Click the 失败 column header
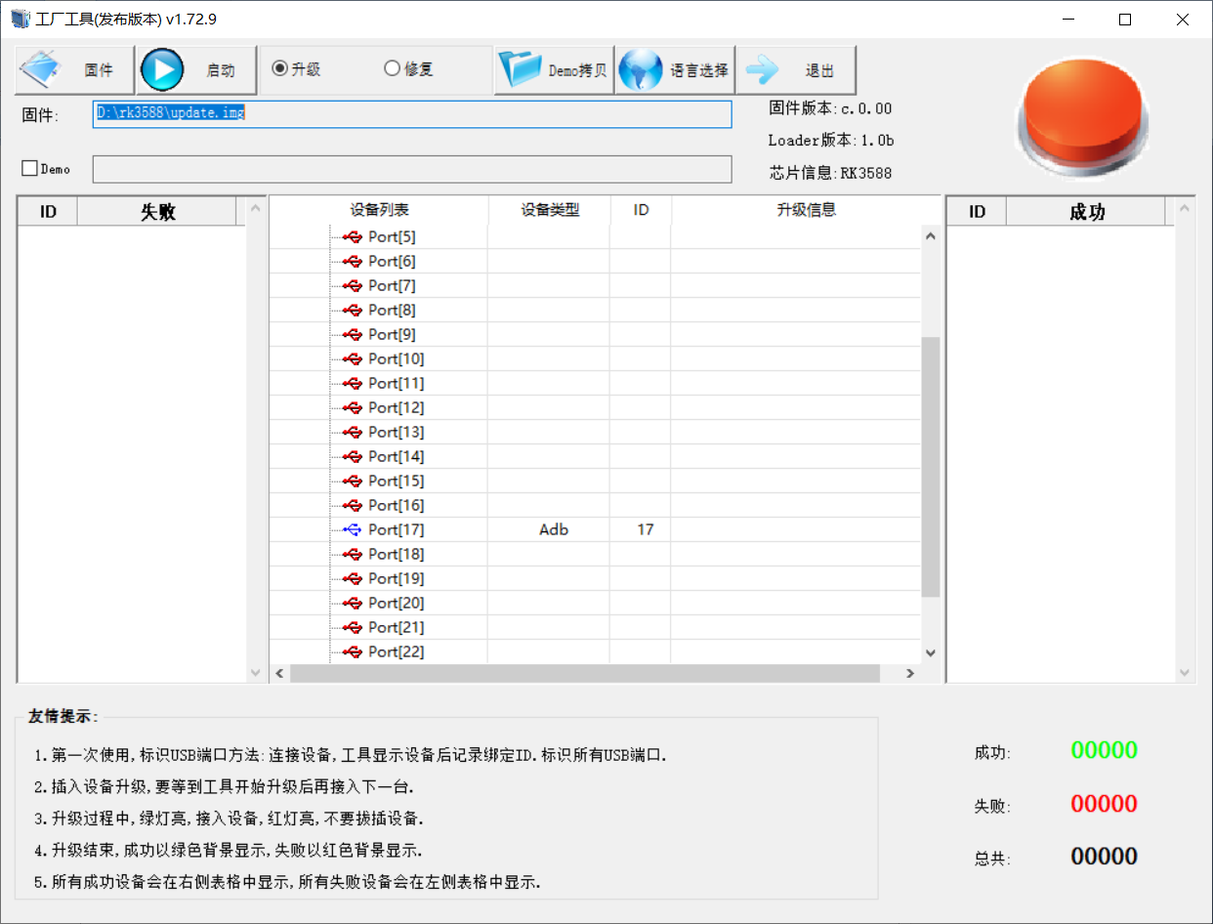 coord(157,212)
